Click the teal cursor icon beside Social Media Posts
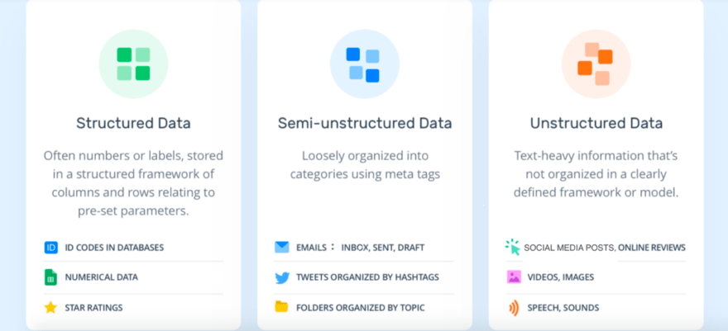The width and height of the screenshot is (728, 331). [x=513, y=247]
